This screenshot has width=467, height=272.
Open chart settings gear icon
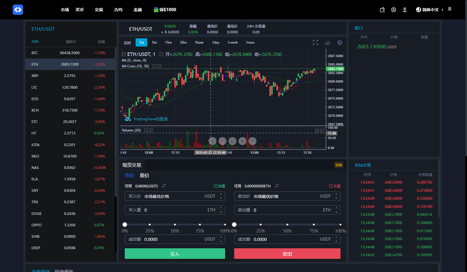[x=340, y=43]
